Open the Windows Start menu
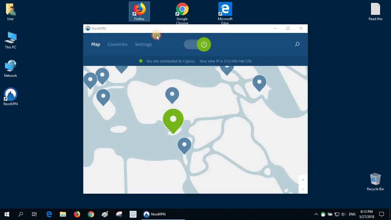Viewport: 391px width, 220px height. pos(7,214)
